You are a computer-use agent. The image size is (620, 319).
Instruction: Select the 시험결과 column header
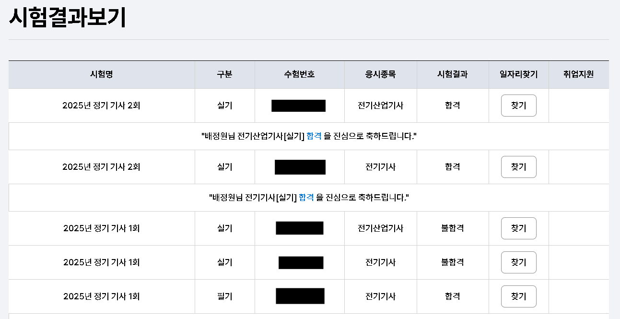point(452,75)
